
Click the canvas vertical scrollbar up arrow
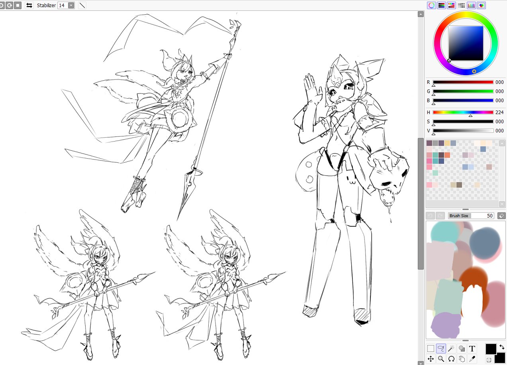(421, 14)
